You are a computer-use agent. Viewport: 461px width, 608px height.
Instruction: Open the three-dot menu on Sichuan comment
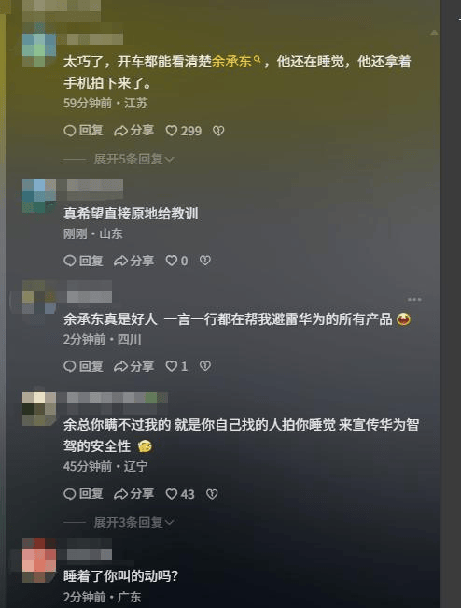point(414,300)
